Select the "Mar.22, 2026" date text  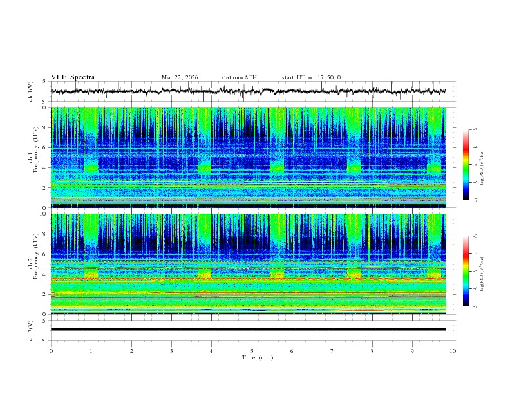click(x=180, y=77)
